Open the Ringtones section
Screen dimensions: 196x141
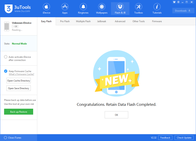tap(83, 8)
